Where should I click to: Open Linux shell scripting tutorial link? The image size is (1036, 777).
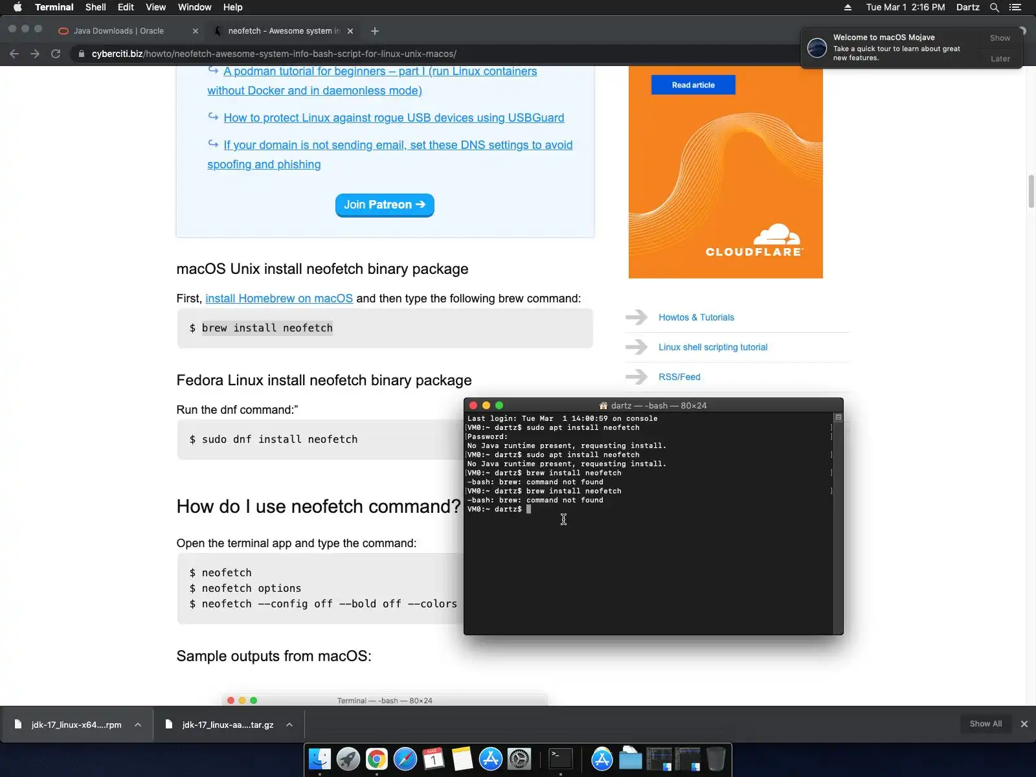[713, 347]
